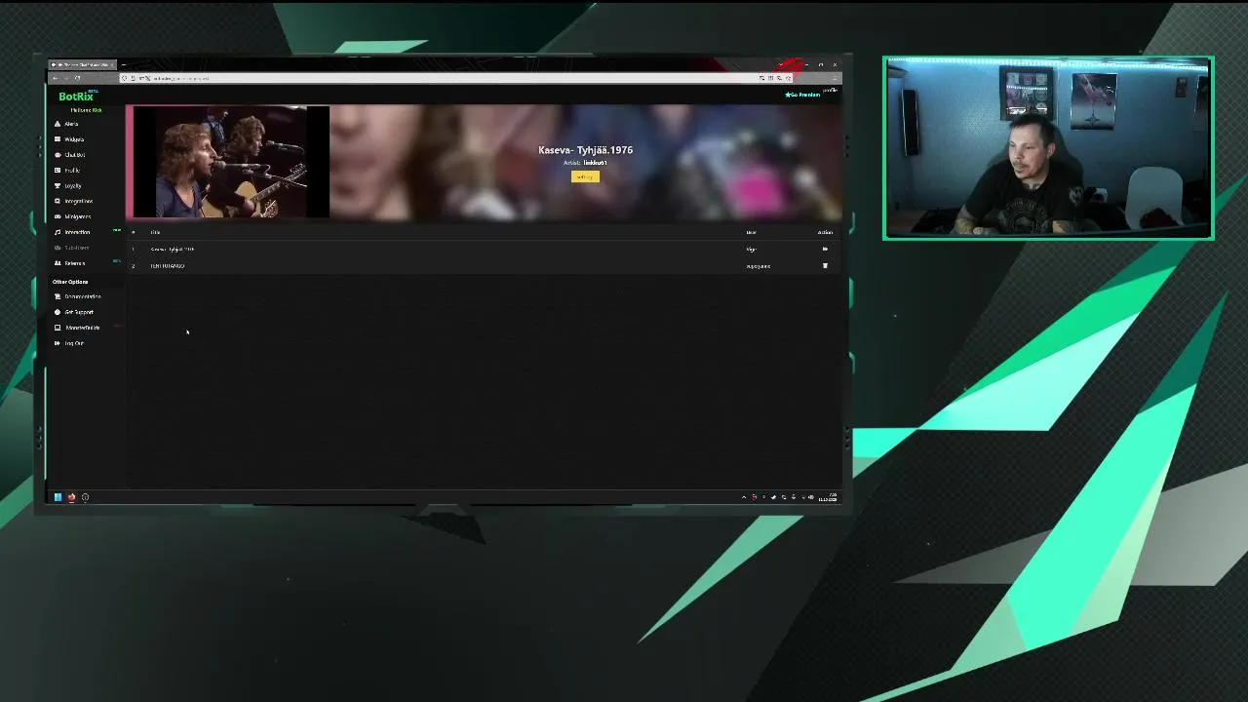
Task: Delete the second queued song with trash icon
Action: click(x=825, y=265)
